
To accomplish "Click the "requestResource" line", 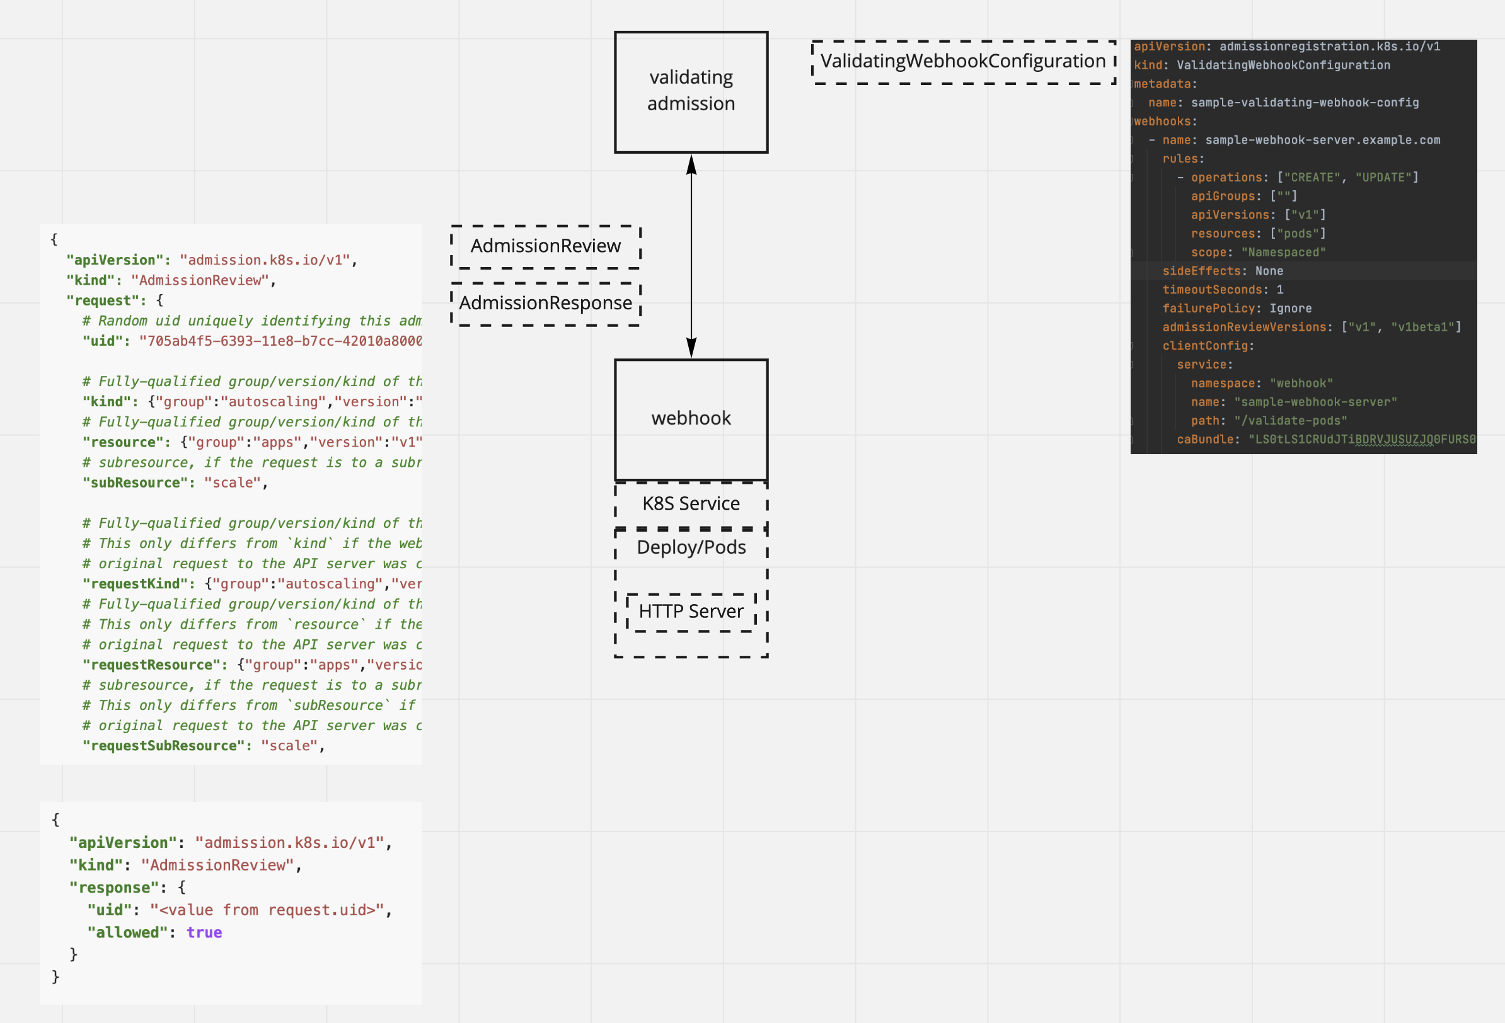I will tap(252, 665).
